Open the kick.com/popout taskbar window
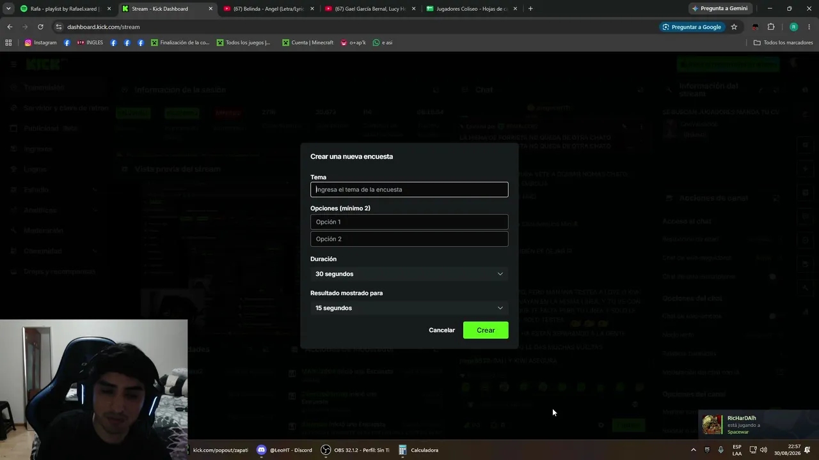Viewport: 819px width, 460px height. point(219,450)
